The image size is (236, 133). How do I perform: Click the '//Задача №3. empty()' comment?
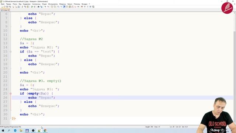pos(41,81)
